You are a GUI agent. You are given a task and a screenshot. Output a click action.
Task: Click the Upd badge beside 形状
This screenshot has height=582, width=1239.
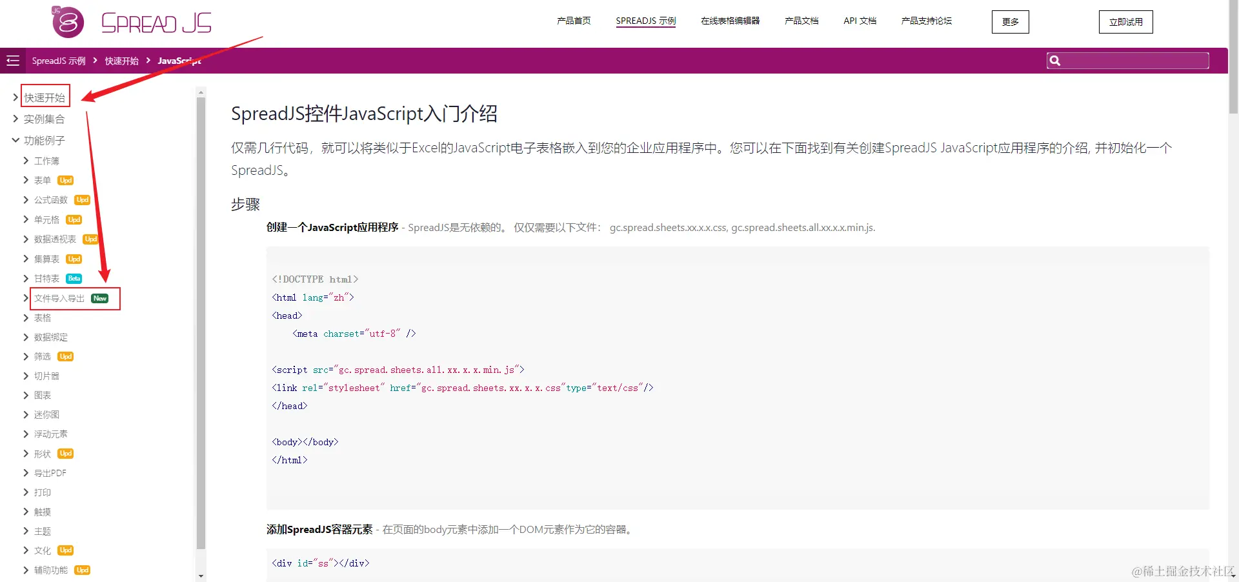coord(66,454)
